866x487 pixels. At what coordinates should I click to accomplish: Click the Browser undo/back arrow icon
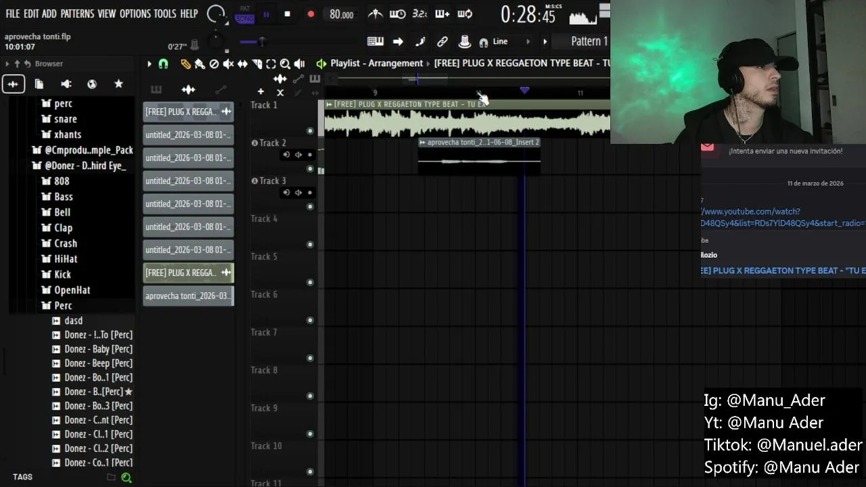pyautogui.click(x=28, y=64)
